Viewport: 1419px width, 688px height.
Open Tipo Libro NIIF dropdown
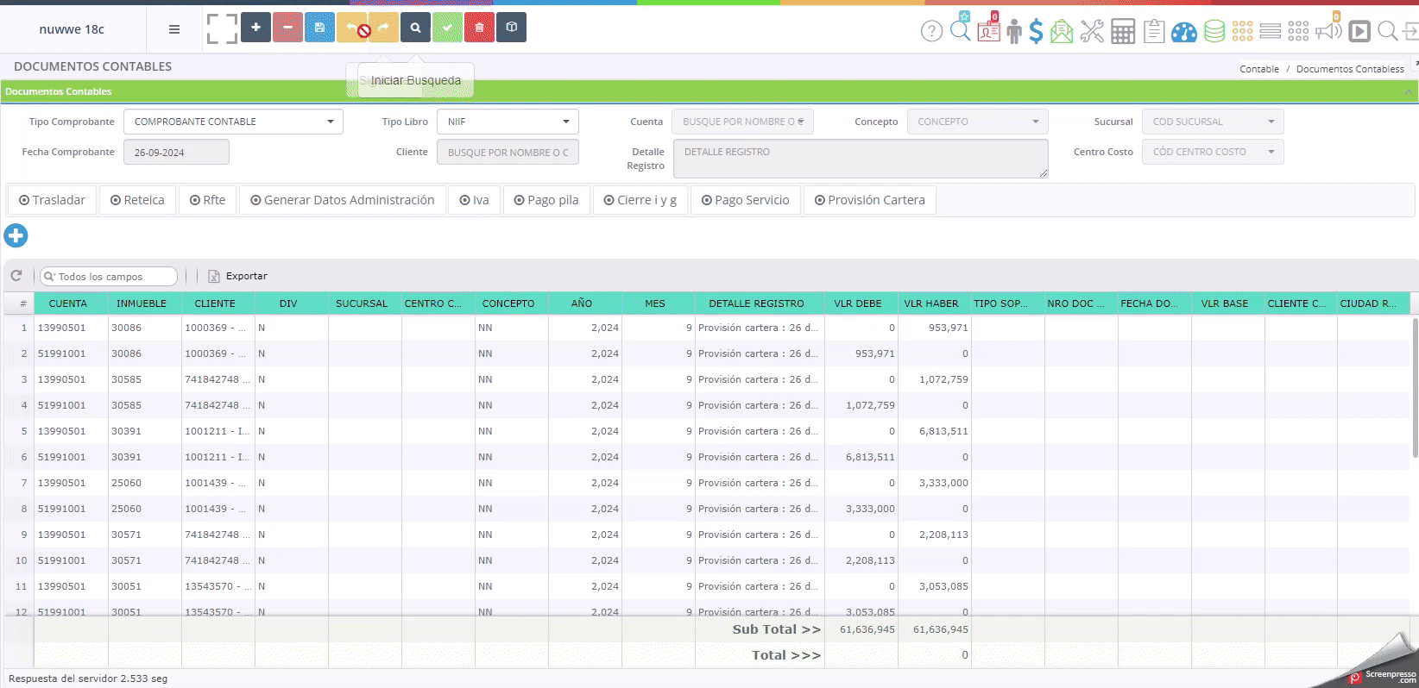(508, 122)
